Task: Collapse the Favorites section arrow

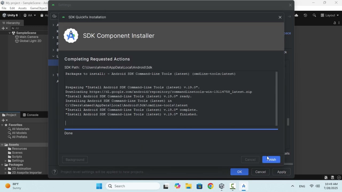Action: click(2, 125)
